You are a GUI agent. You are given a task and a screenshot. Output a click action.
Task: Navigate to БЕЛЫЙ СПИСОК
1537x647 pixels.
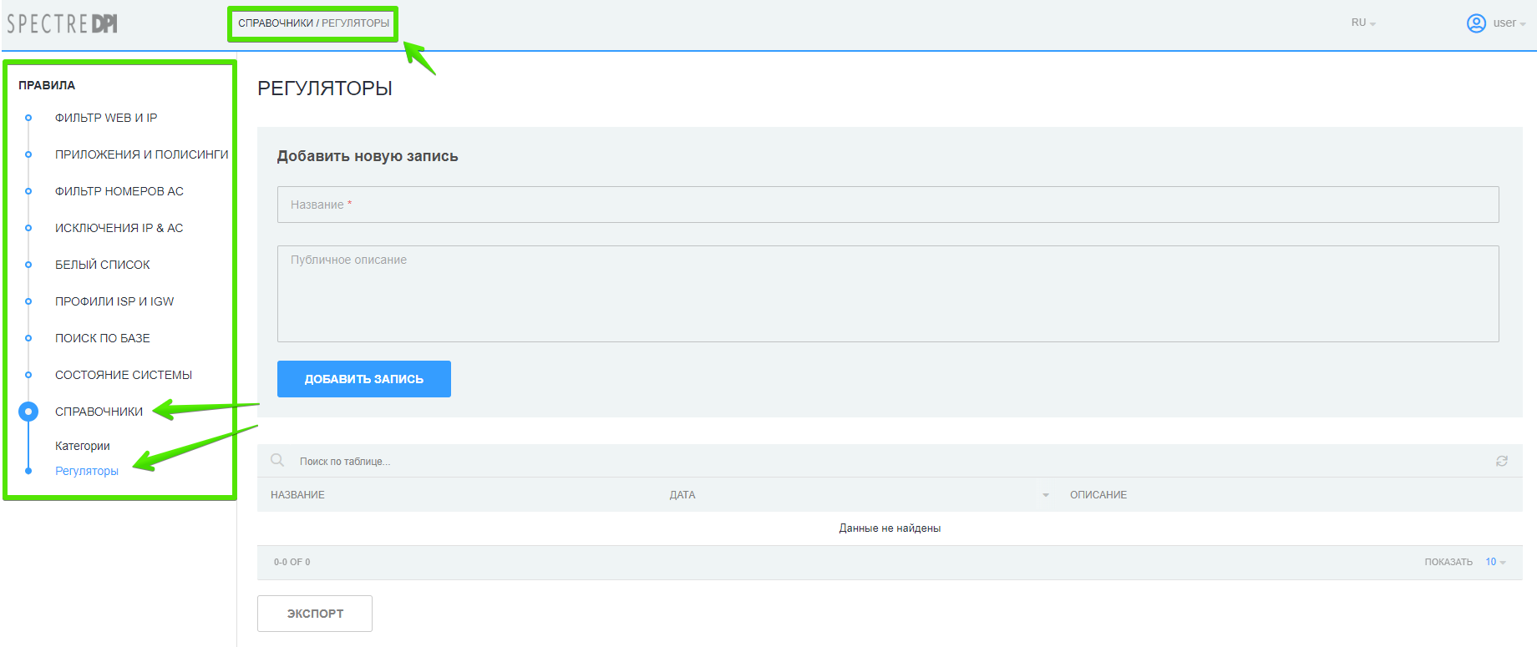pyautogui.click(x=103, y=265)
